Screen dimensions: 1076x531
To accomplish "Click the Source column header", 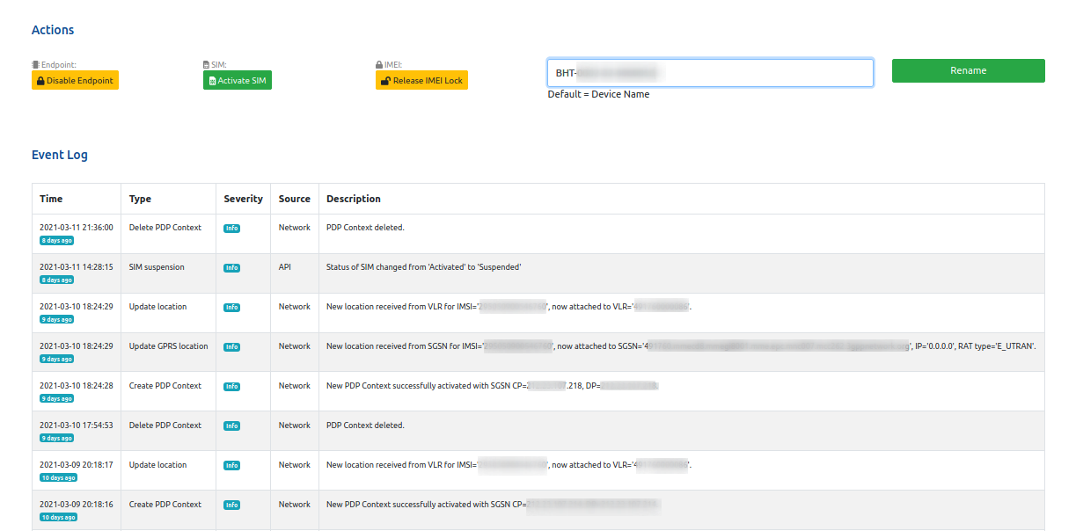I will 294,199.
